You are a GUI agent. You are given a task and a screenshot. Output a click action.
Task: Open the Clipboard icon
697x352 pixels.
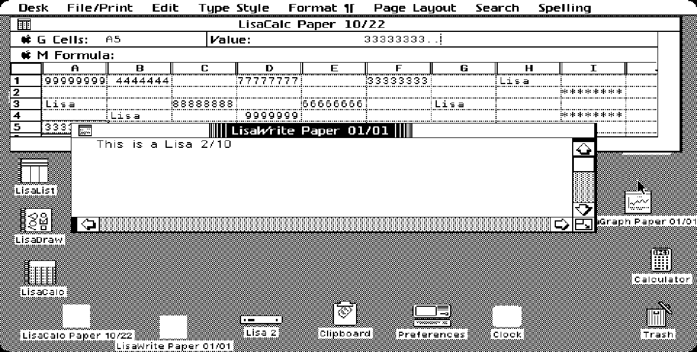click(x=345, y=314)
